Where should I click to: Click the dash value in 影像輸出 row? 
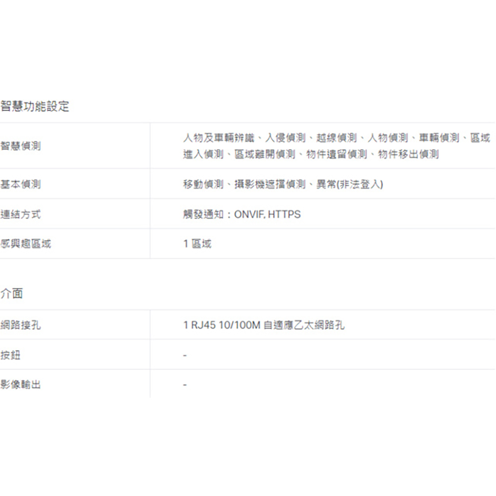[185, 385]
